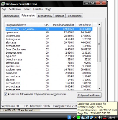This screenshot has height=120, width=118.
Task: Click the 14 768 K memory value
Action: coord(69,70)
